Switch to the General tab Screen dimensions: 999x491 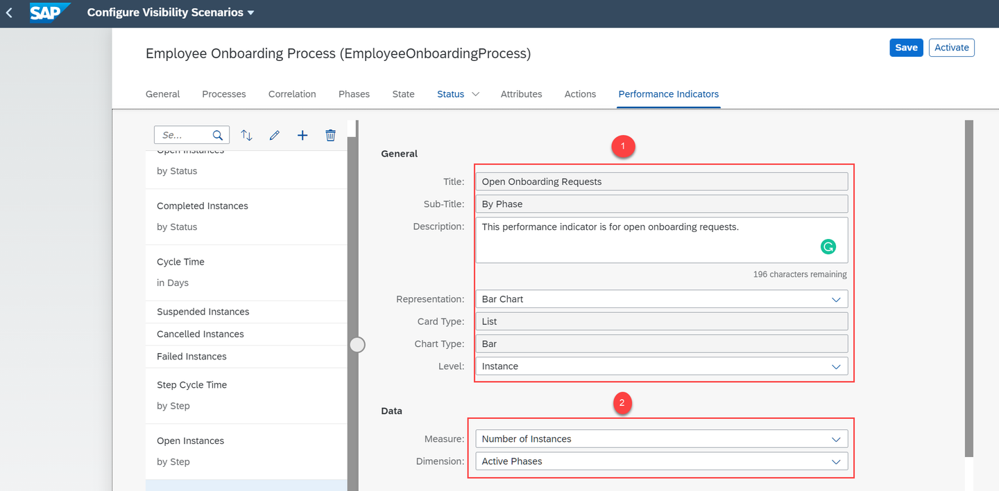(x=162, y=94)
